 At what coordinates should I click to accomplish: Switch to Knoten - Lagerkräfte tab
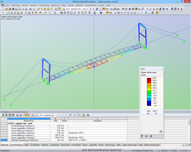pos(90,145)
